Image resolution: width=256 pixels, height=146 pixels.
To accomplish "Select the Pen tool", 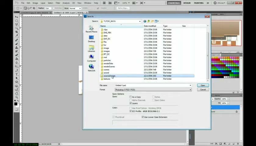I will (x=17, y=71).
